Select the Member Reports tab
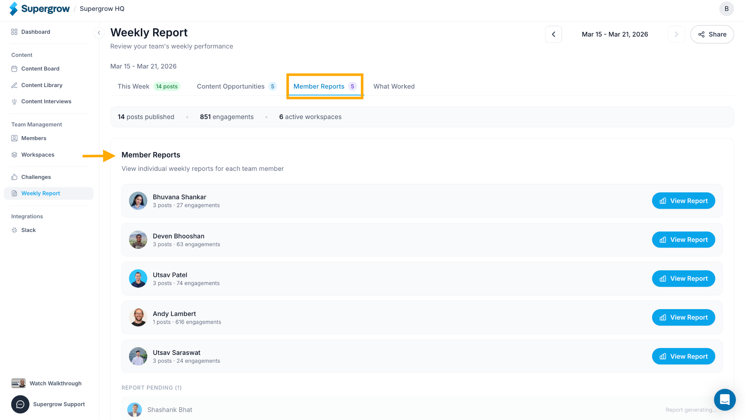The height and width of the screenshot is (420, 745). tap(324, 87)
